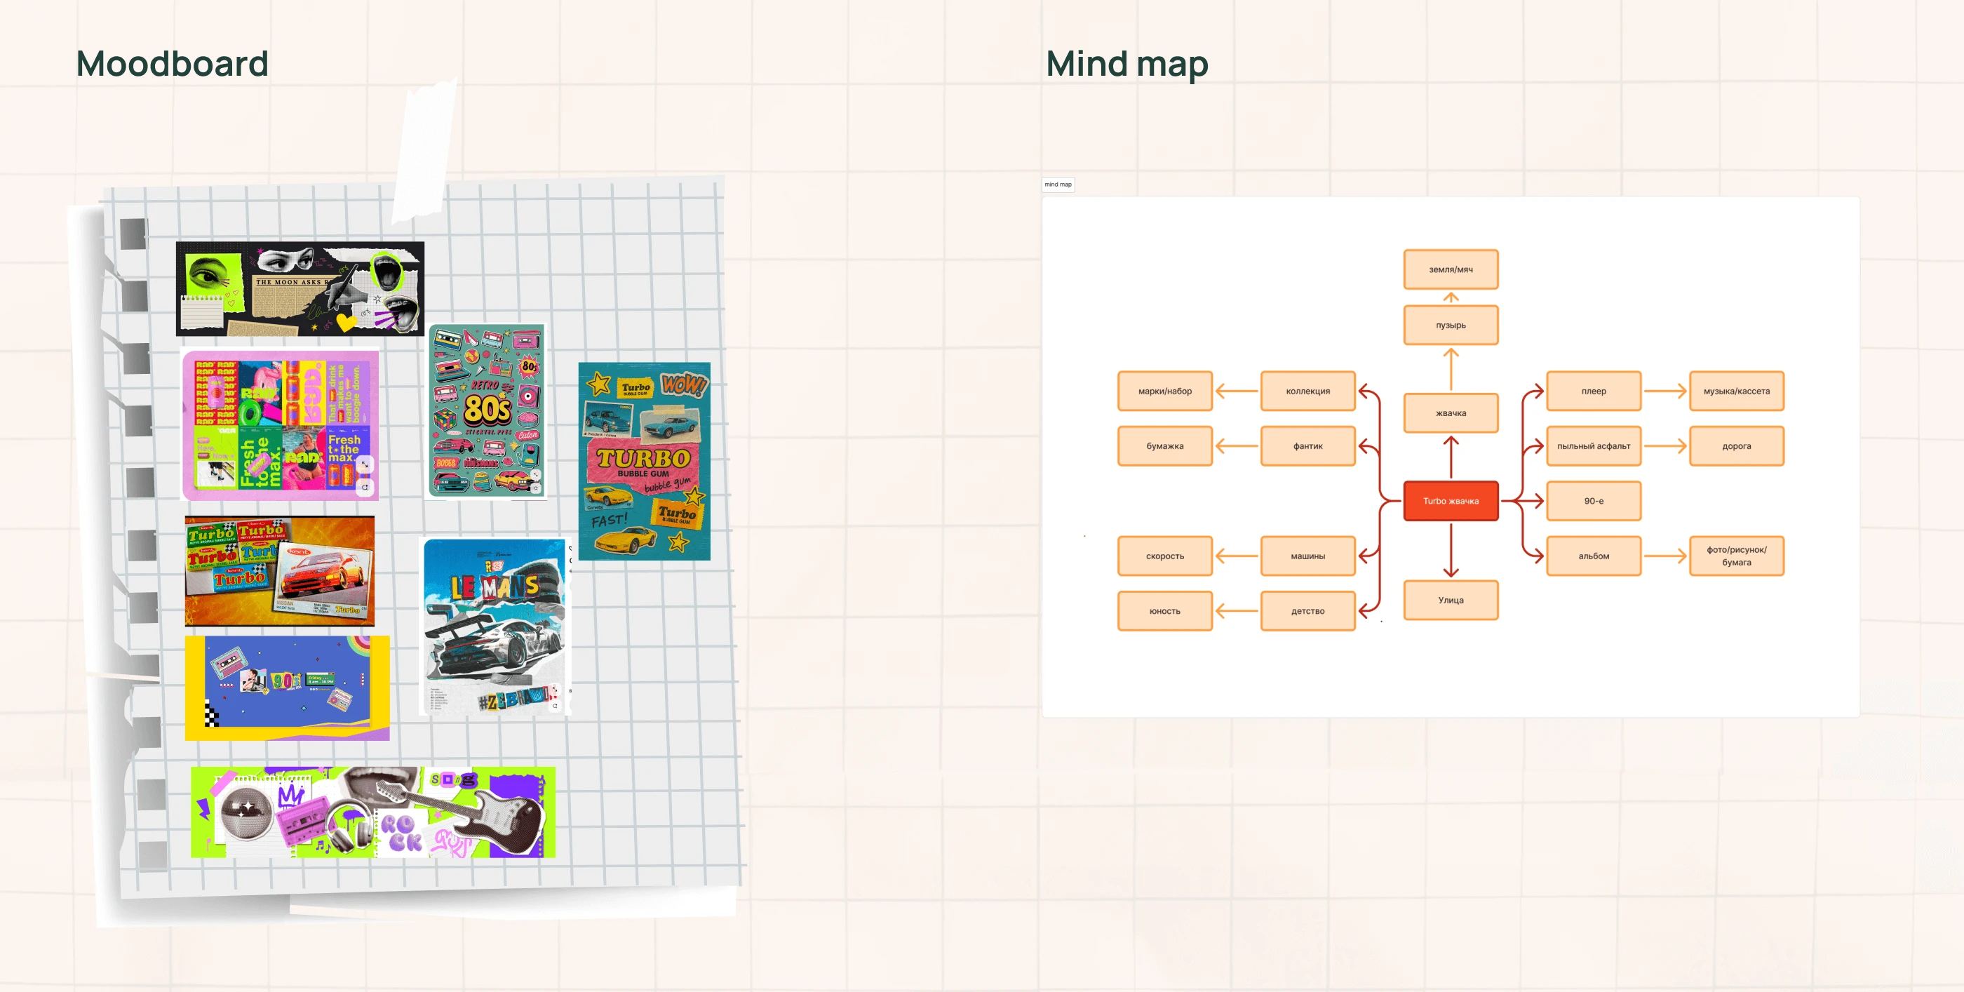Select the 'Улица' node below center
The width and height of the screenshot is (1964, 992).
point(1450,600)
